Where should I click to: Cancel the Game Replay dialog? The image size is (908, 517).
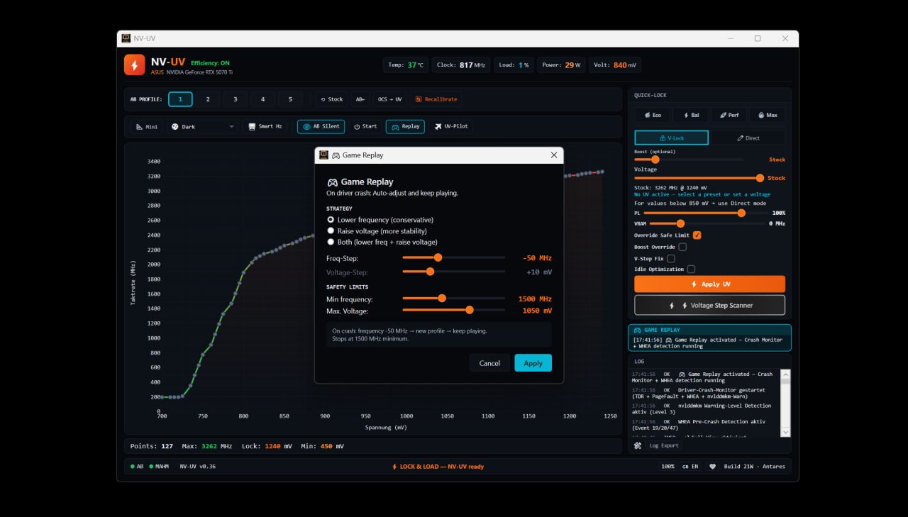(489, 363)
